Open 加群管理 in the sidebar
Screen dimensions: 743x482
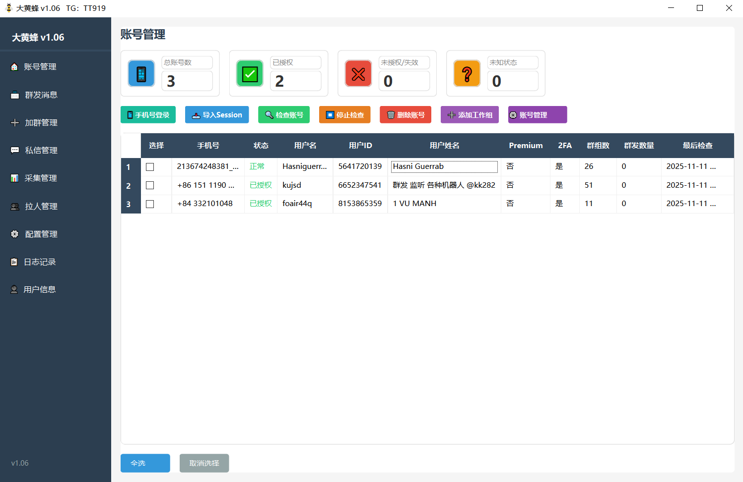pos(41,123)
